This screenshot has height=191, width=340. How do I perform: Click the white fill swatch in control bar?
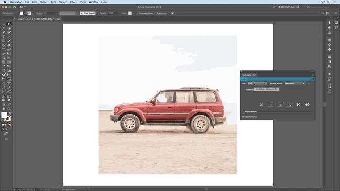tap(21, 13)
